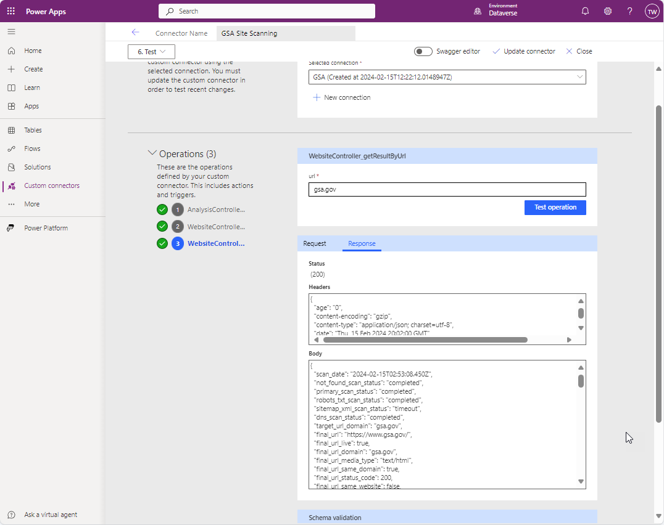Viewport: 664px width, 525px height.
Task: Switch to the Response tab
Action: (362, 243)
